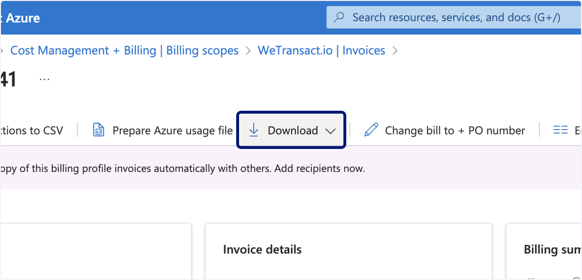Click the export to CSV toolbar command
The image size is (582, 280).
coord(32,131)
